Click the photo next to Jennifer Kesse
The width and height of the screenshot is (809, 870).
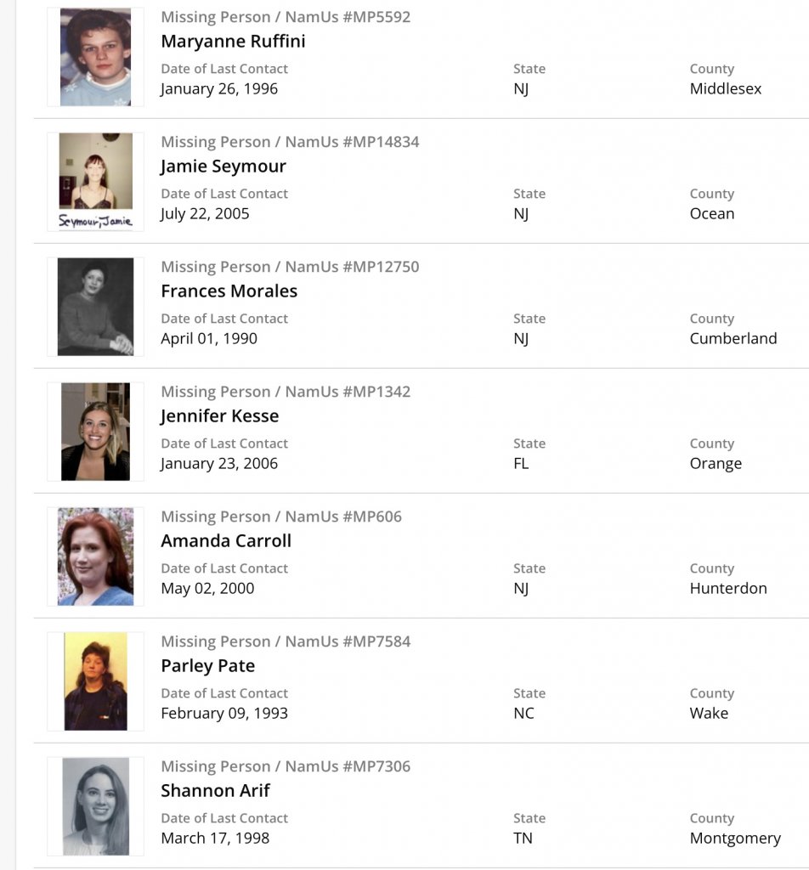[x=95, y=432]
